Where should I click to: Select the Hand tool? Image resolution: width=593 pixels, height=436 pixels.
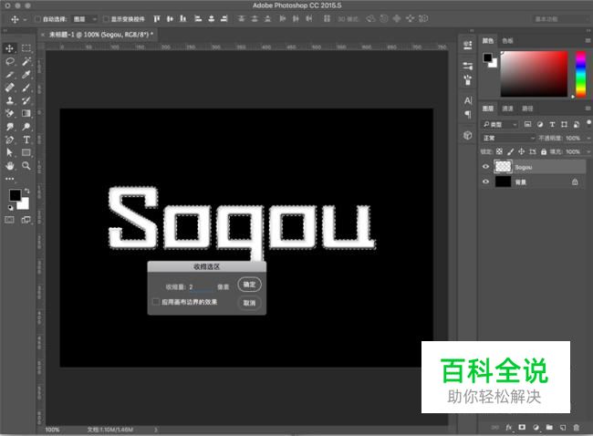click(10, 166)
